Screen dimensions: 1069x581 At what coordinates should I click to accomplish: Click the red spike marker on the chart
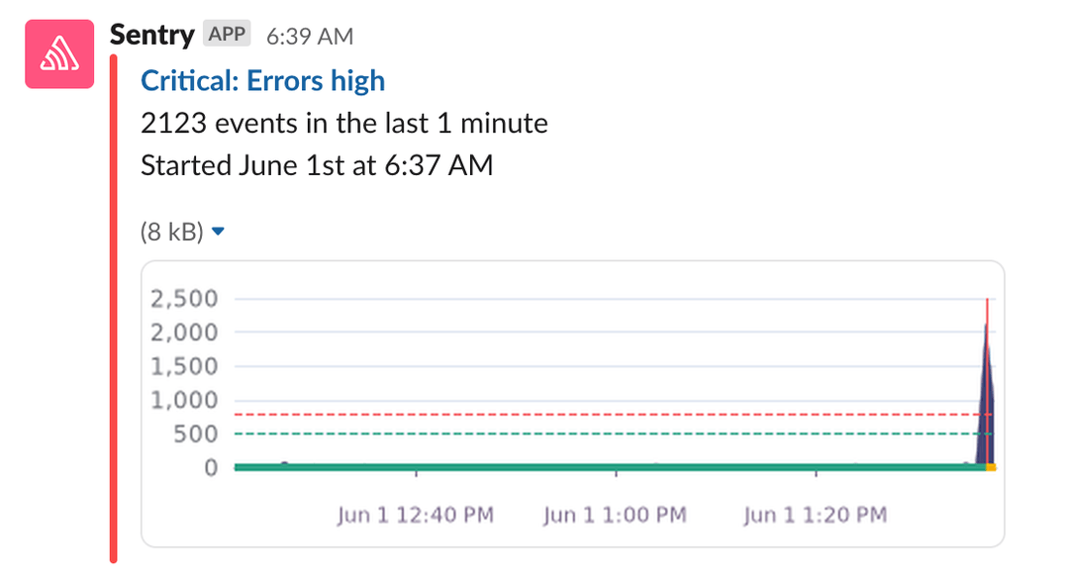[987, 337]
